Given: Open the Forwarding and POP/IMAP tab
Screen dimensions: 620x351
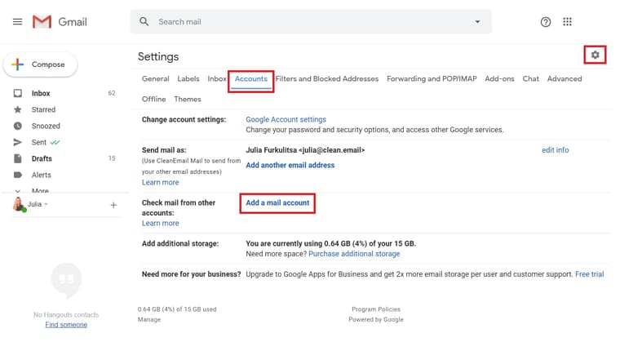Looking at the screenshot, I should [x=432, y=79].
